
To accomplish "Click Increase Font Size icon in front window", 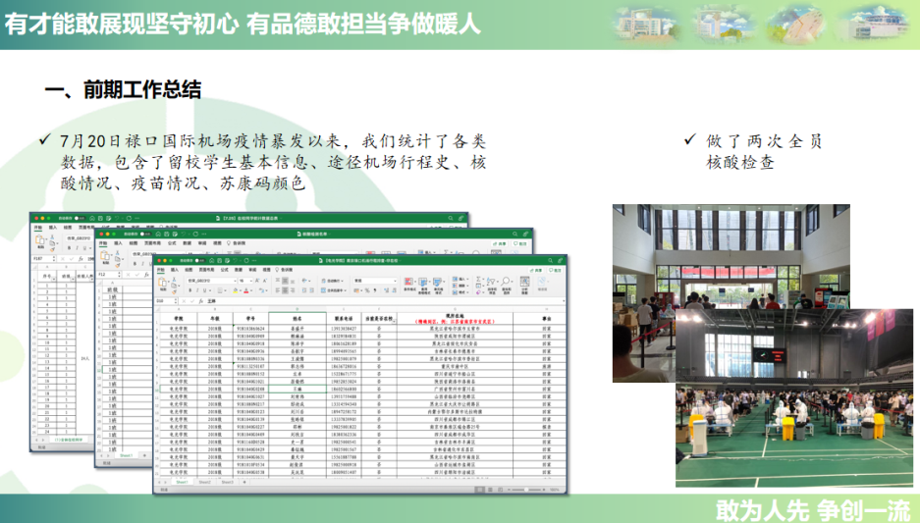I will [257, 281].
